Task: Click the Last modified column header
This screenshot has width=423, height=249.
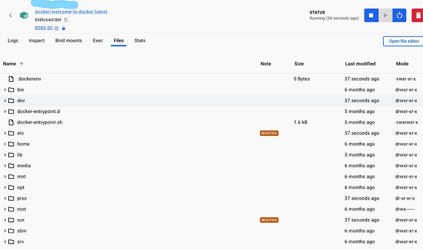Action: tap(360, 64)
